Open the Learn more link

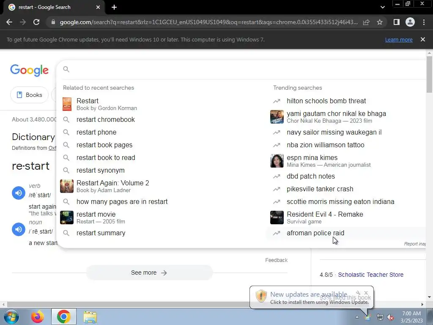tap(399, 39)
